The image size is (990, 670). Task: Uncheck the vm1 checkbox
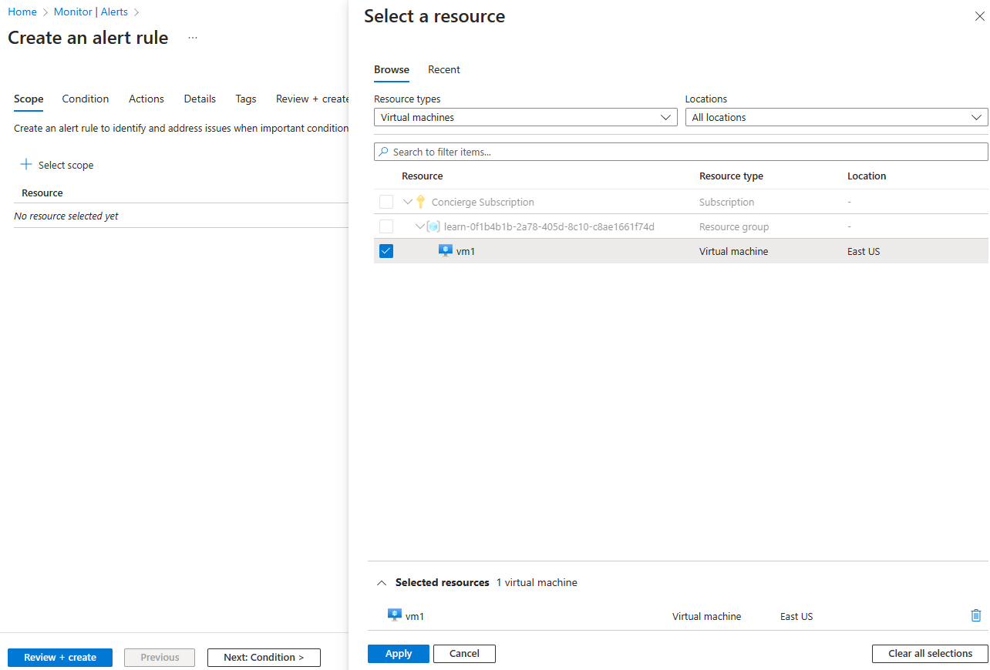click(x=386, y=251)
